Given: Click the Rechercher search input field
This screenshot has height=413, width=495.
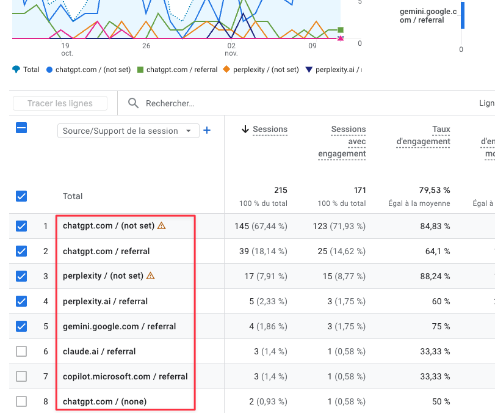Looking at the screenshot, I should [x=244, y=103].
